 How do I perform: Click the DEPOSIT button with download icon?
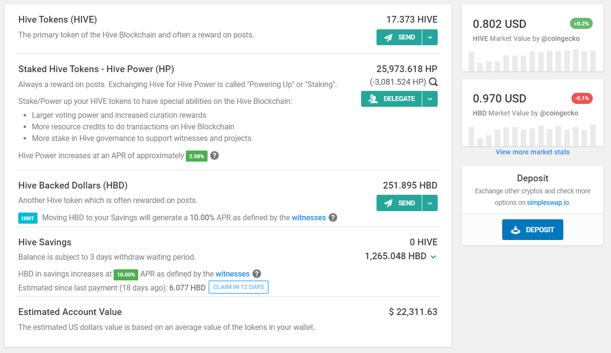(533, 229)
